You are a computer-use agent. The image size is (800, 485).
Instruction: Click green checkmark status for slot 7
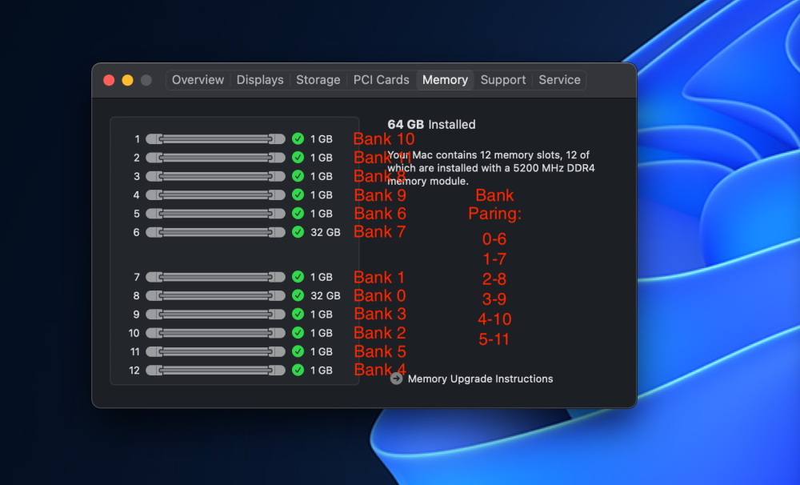[x=298, y=277]
